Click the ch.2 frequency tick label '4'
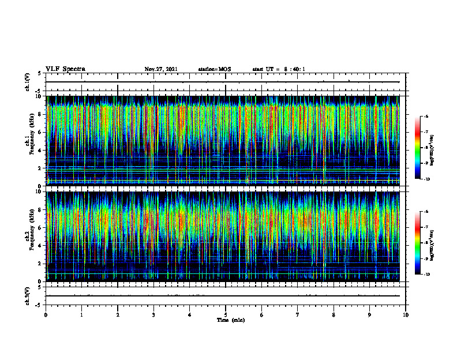457x353 pixels. pos(40,246)
